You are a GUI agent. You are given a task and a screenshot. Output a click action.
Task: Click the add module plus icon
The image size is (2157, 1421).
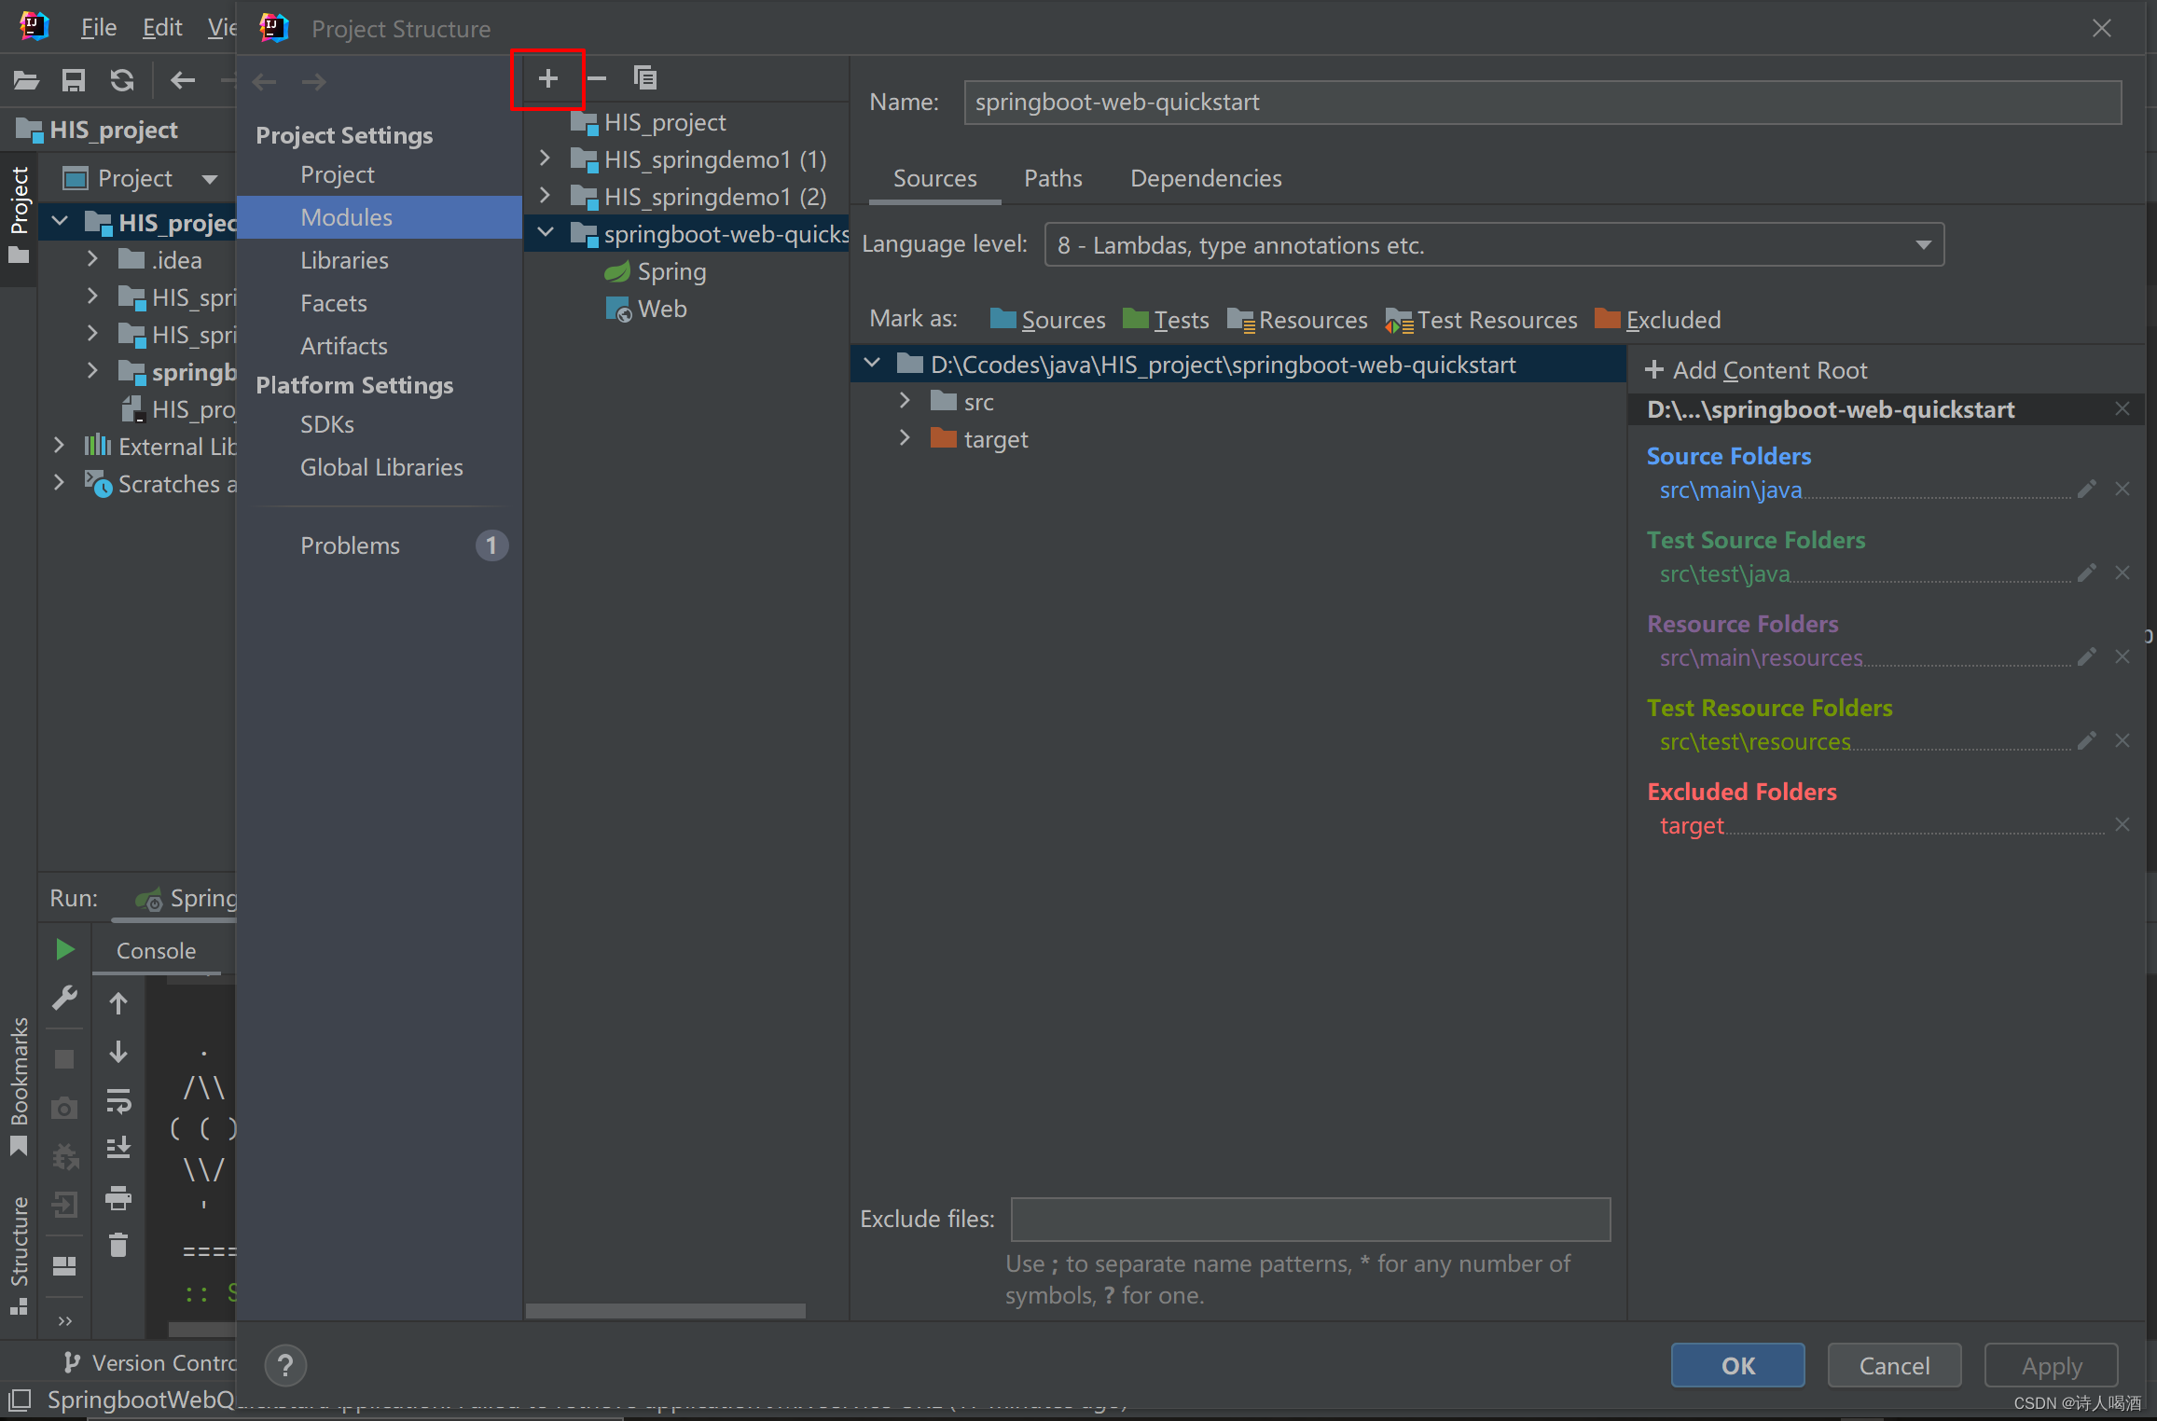pos(548,79)
